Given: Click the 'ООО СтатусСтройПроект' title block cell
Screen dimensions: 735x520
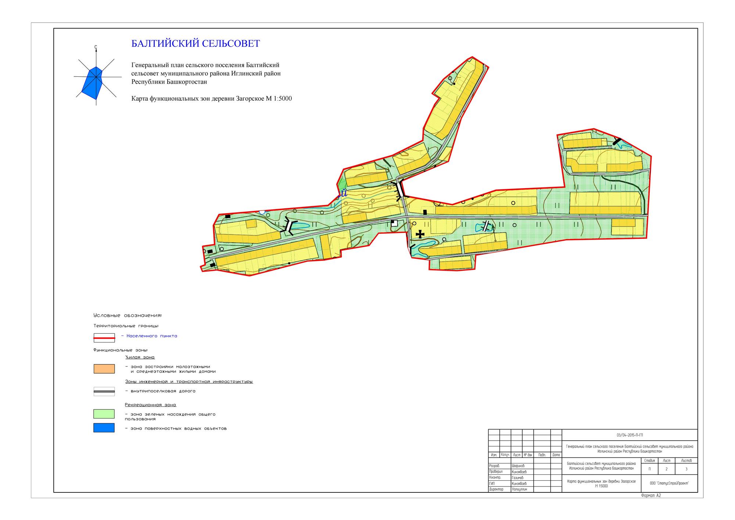Looking at the screenshot, I should point(669,483).
